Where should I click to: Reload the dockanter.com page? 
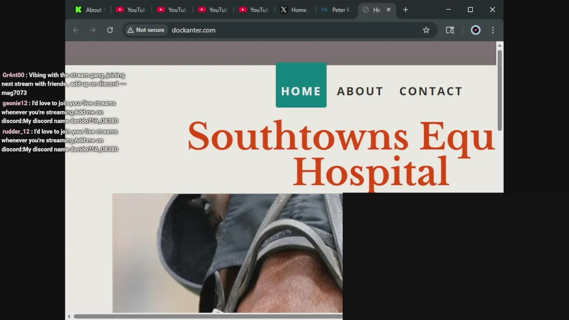(110, 30)
